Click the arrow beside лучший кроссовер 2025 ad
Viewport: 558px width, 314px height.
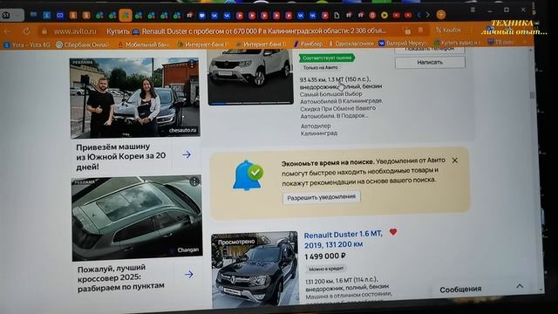pyautogui.click(x=188, y=274)
